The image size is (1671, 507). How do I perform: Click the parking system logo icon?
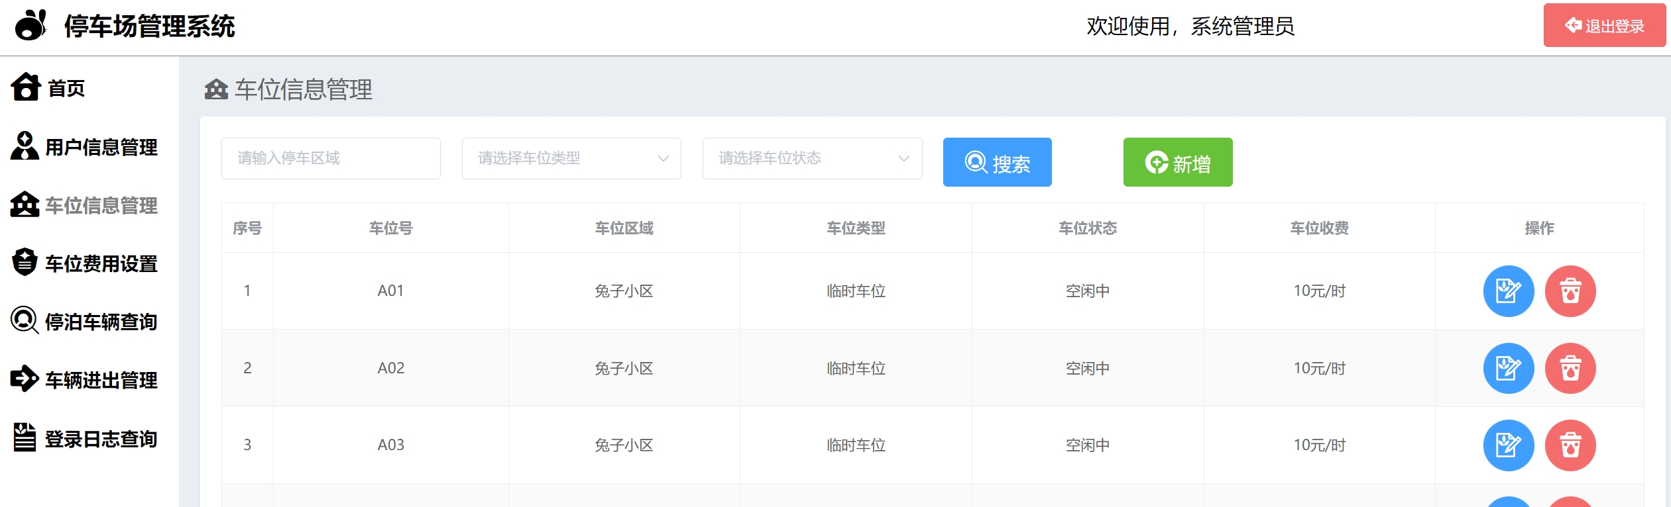point(31,25)
